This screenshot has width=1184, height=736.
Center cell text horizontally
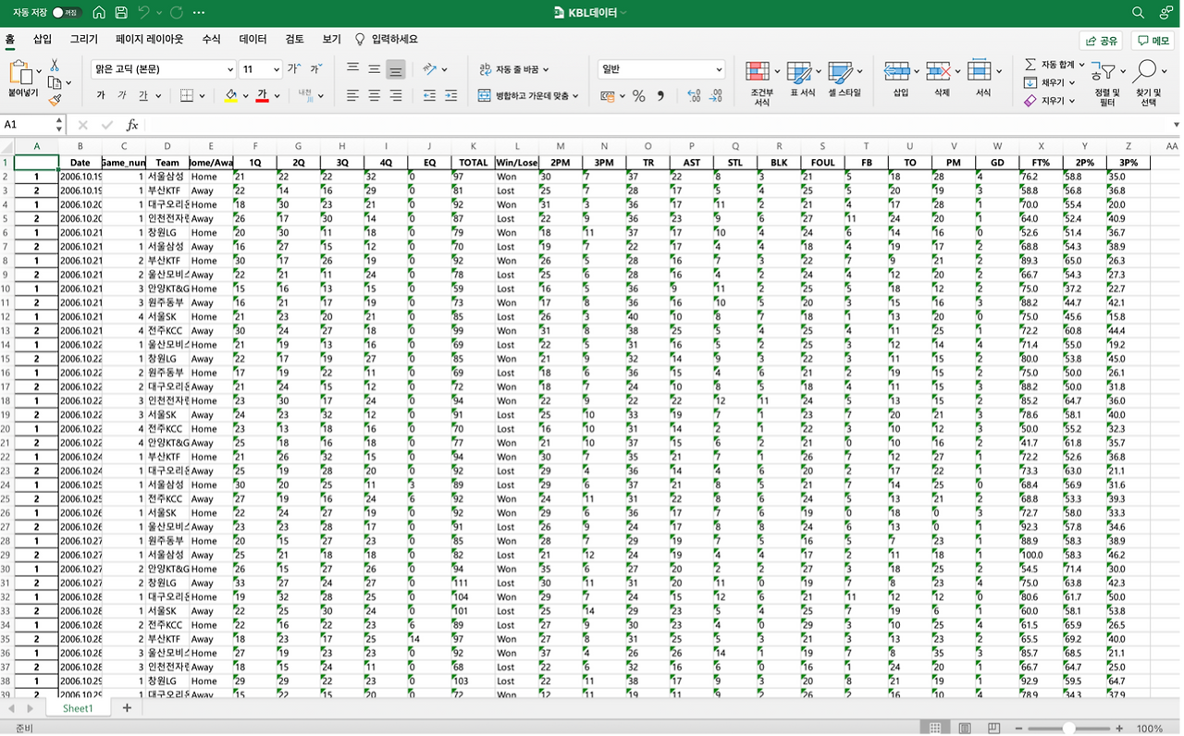(x=374, y=96)
